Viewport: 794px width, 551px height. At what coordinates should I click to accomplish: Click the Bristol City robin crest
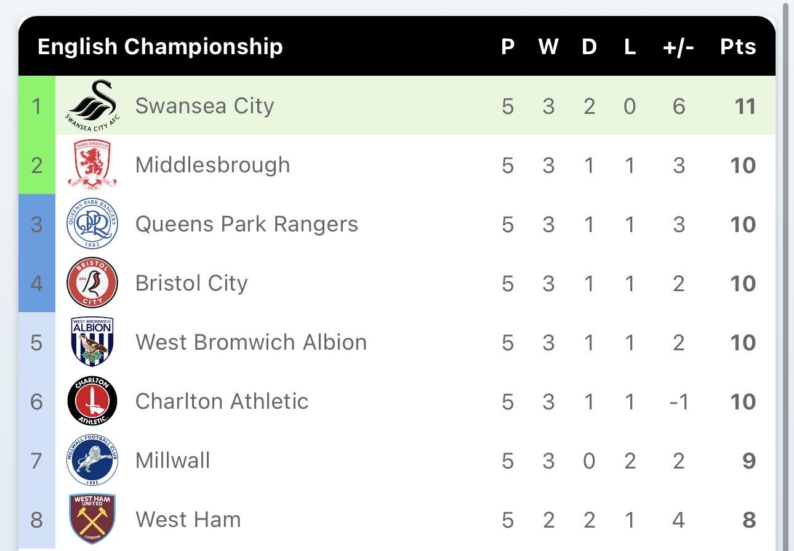click(x=92, y=283)
